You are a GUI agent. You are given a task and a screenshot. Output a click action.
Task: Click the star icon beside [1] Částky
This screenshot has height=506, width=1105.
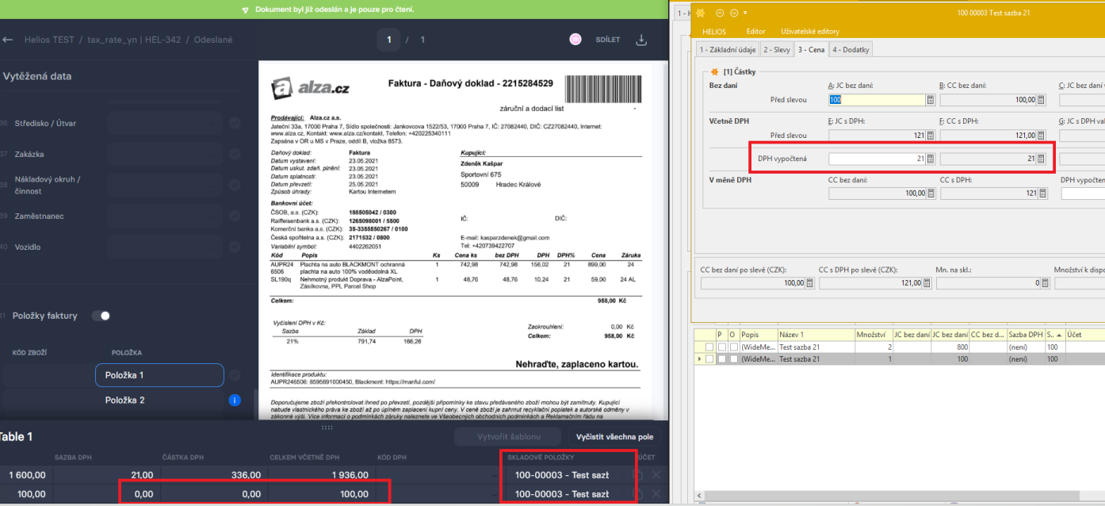715,72
